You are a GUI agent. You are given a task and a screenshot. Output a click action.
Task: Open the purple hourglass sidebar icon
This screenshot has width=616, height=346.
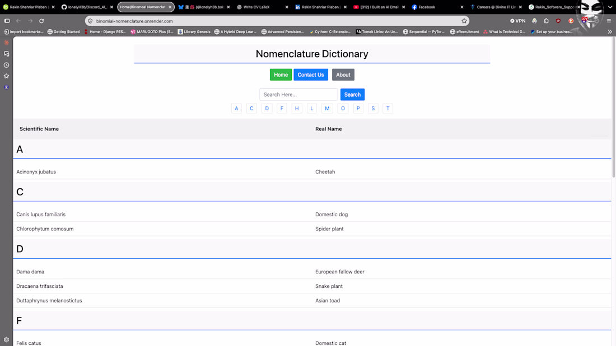pyautogui.click(x=6, y=87)
